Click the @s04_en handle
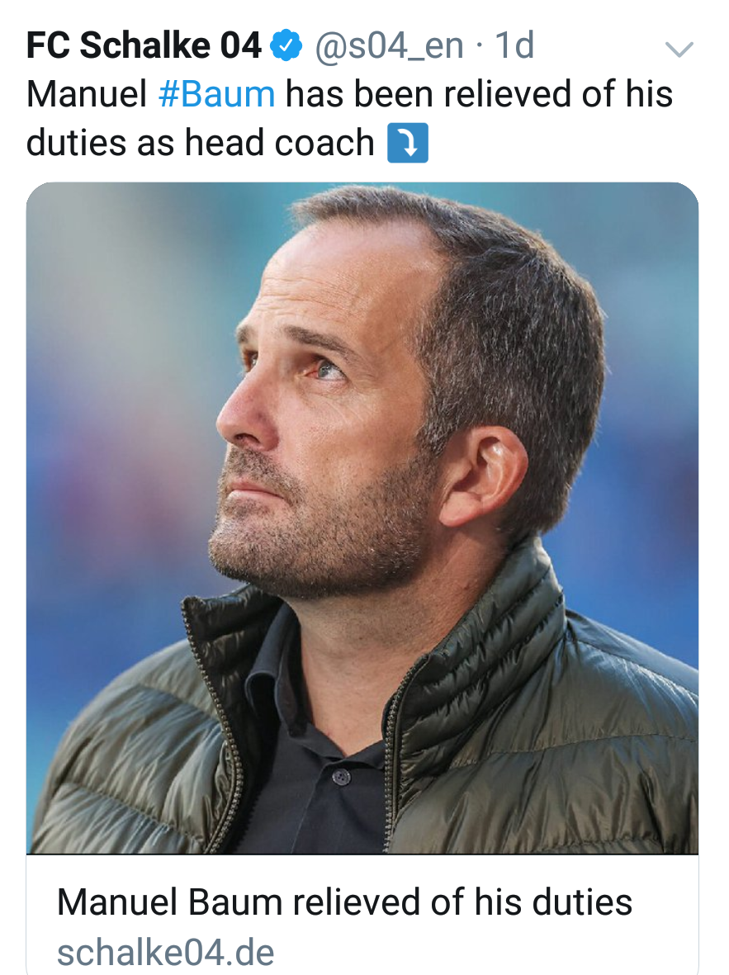 click(x=390, y=46)
